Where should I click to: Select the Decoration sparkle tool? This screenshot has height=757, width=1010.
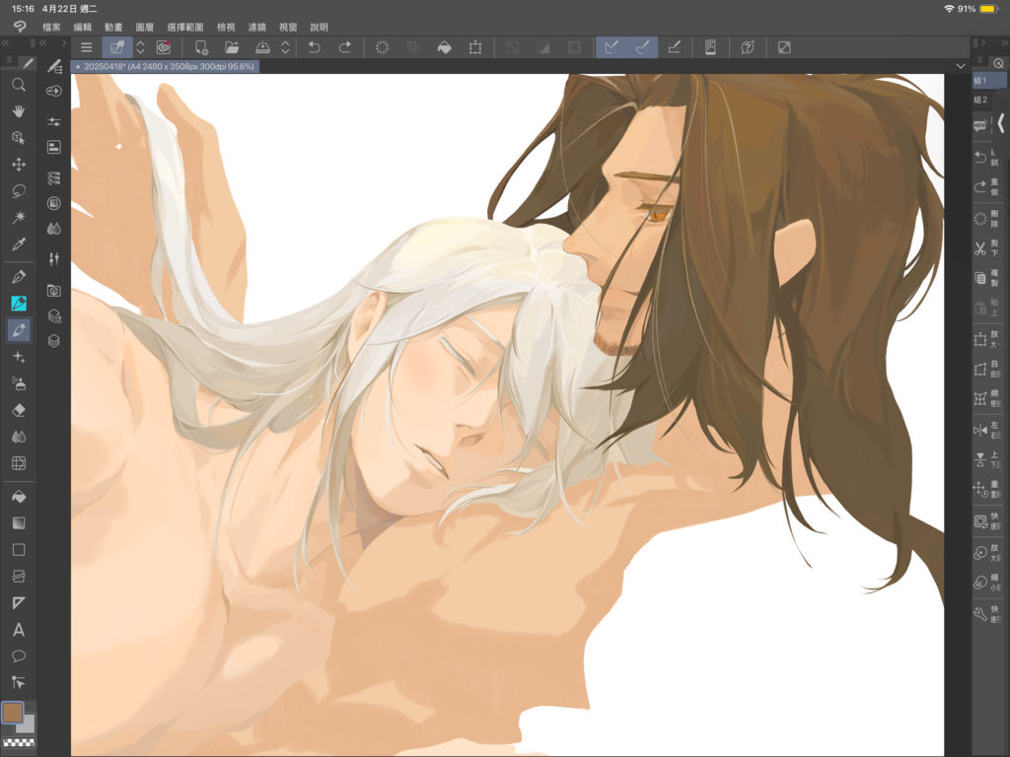pos(19,357)
